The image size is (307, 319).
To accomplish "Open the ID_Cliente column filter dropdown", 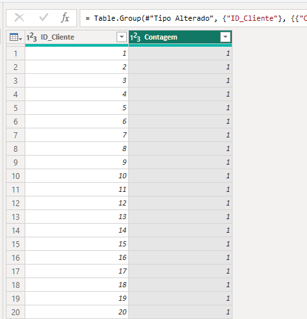I will 122,37.
